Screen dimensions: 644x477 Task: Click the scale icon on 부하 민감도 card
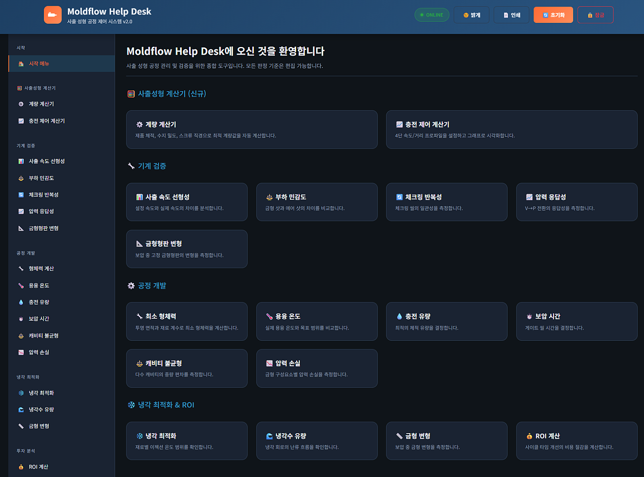pos(269,197)
